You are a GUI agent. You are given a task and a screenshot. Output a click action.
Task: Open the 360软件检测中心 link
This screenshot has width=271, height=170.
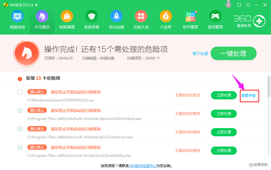(x=143, y=166)
